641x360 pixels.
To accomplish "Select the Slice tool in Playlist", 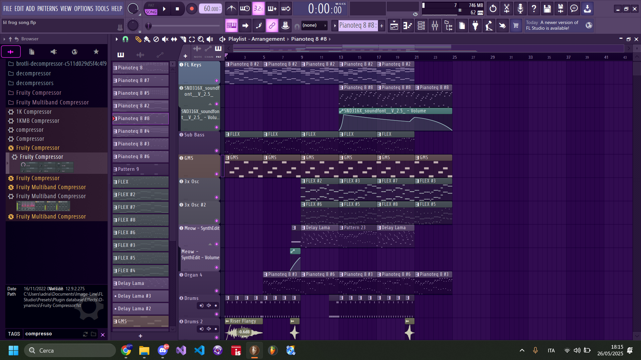I will 183,39.
